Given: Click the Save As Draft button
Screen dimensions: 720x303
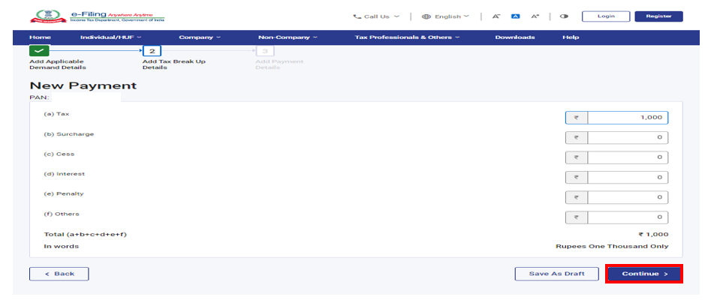Looking at the screenshot, I should click(556, 274).
